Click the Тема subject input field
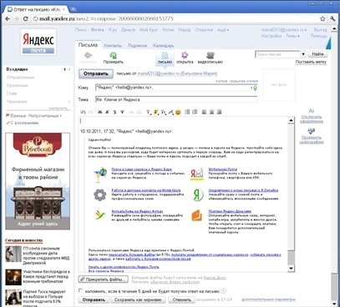340x307 pixels. pyautogui.click(x=176, y=99)
